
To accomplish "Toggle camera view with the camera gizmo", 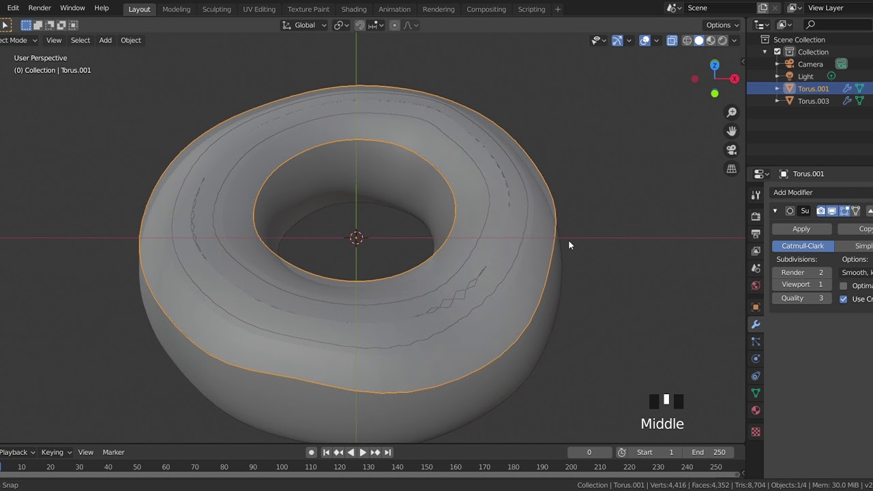I will coord(732,150).
